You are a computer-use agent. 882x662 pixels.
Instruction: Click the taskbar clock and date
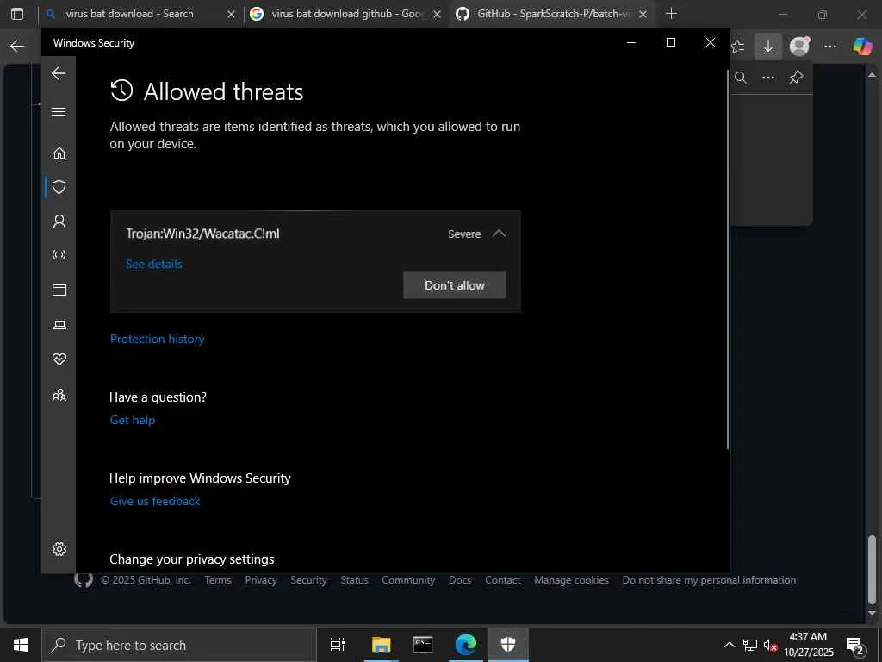pos(809,645)
